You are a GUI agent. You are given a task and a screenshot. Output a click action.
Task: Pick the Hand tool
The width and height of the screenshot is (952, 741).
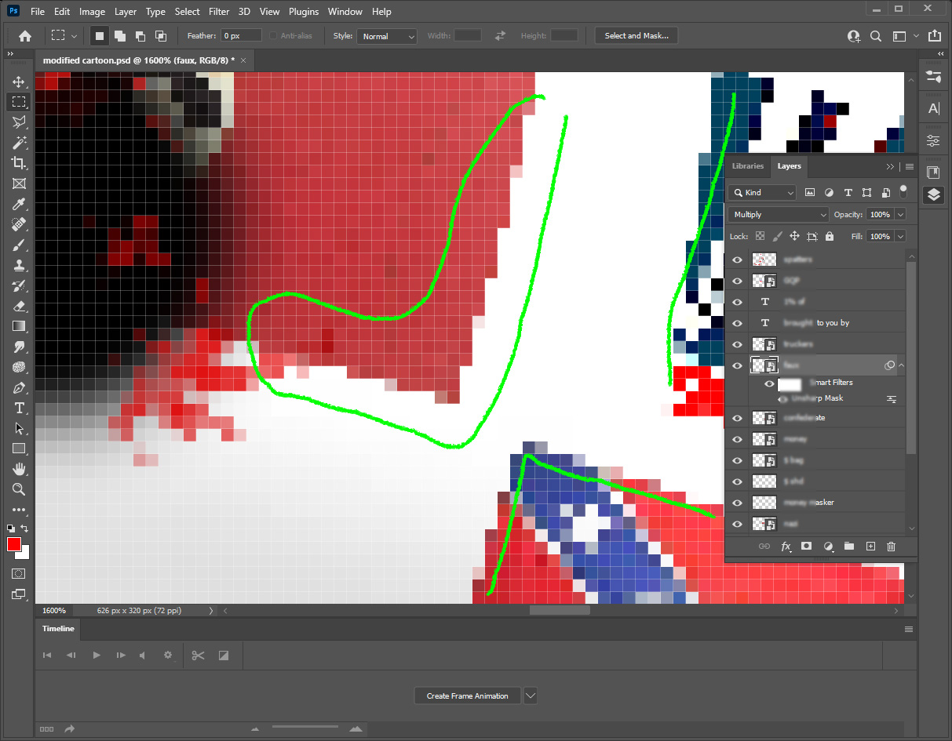coord(19,469)
